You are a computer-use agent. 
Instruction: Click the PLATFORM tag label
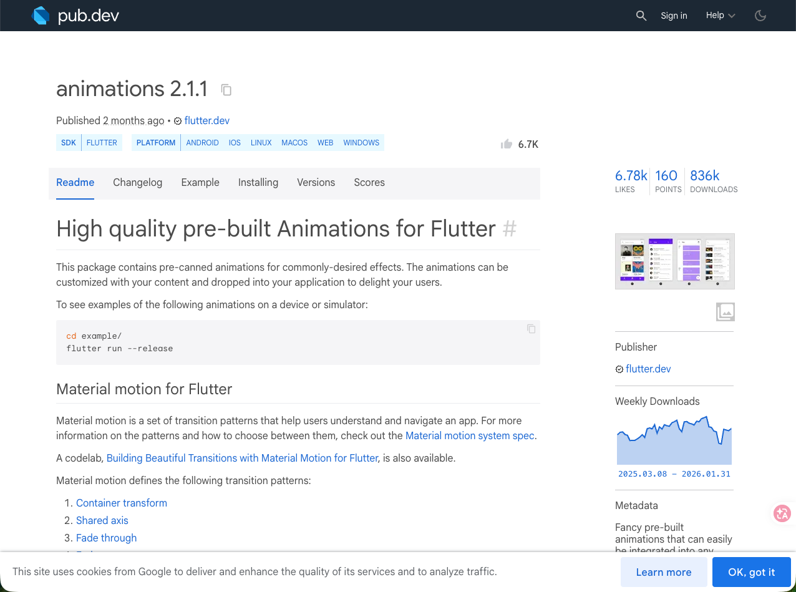[x=156, y=143]
